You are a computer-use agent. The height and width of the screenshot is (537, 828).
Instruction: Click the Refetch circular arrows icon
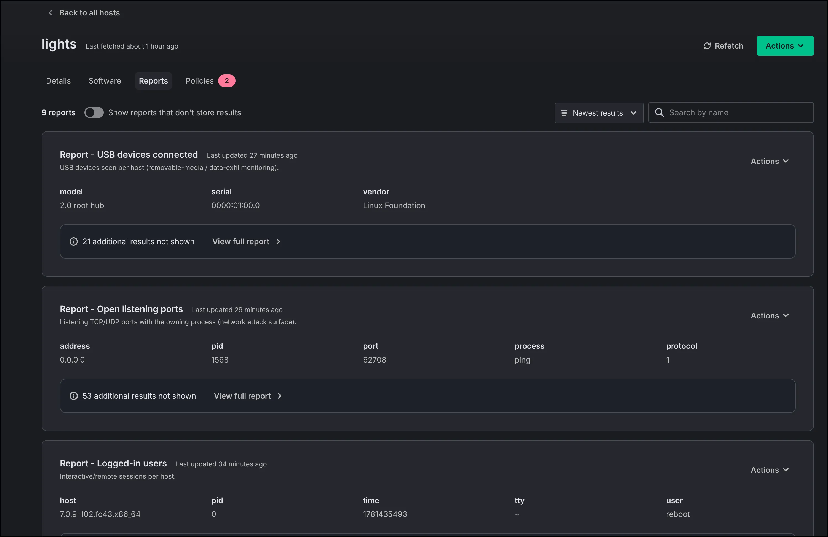707,46
